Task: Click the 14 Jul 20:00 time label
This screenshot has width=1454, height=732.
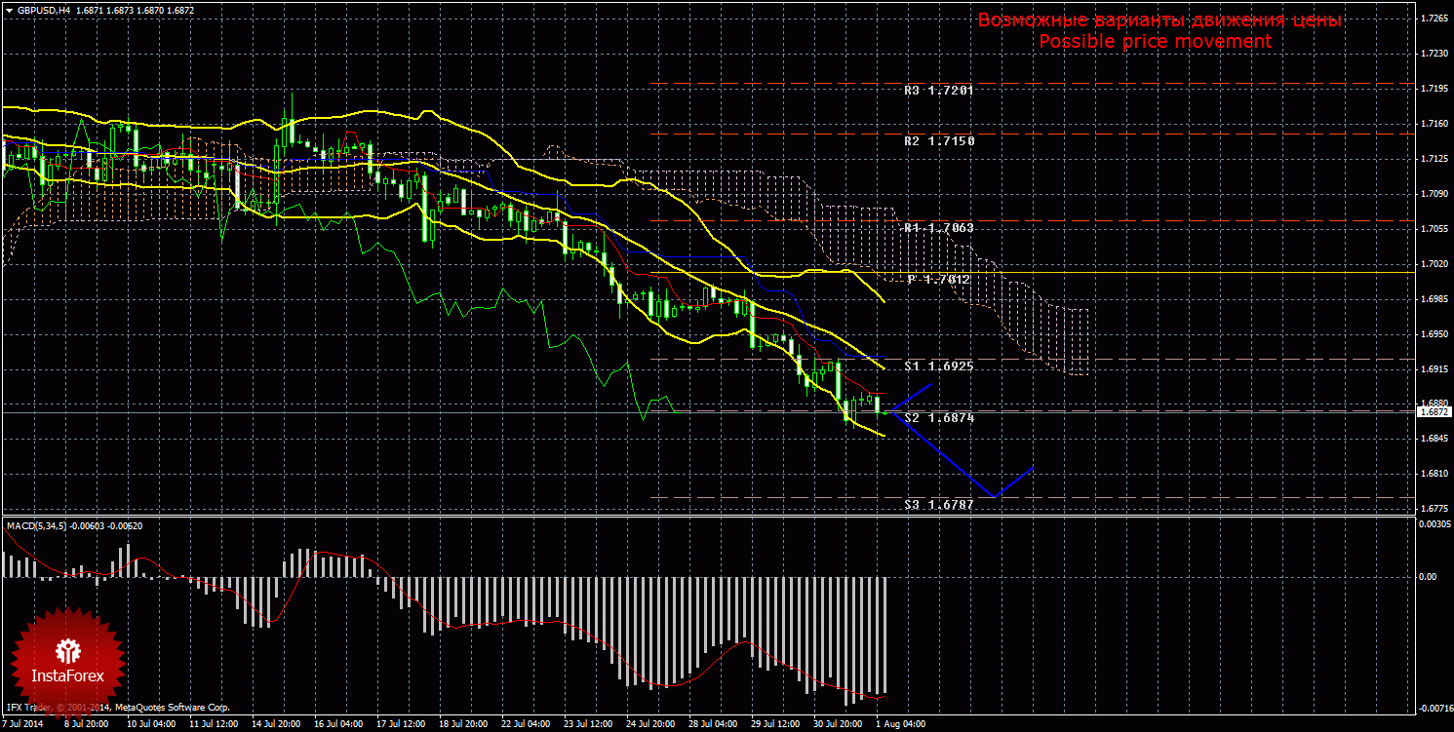Action: point(276,724)
